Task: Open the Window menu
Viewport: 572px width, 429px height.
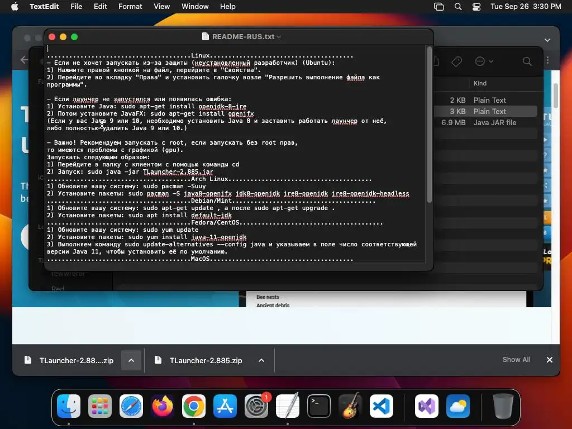Action: [x=195, y=7]
